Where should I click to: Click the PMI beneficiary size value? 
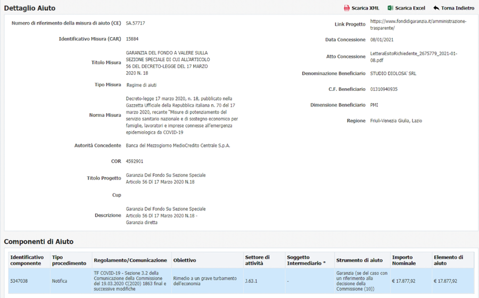click(x=374, y=105)
